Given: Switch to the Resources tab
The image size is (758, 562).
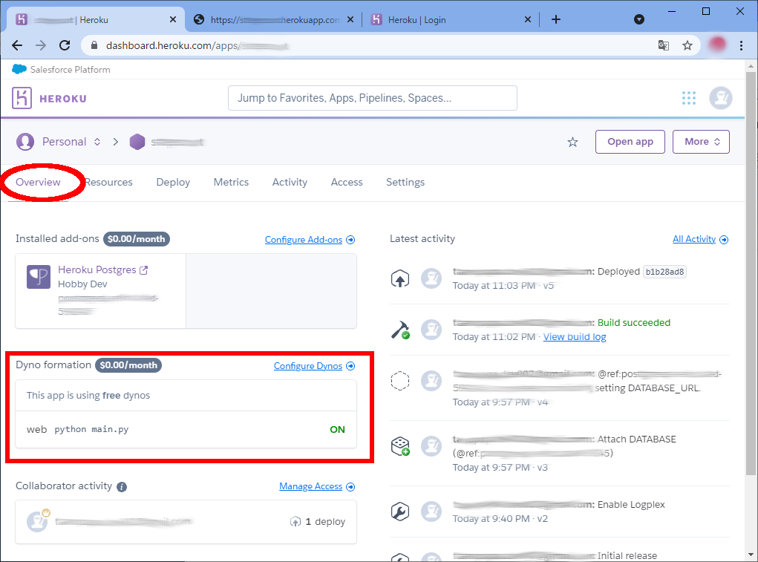Looking at the screenshot, I should point(109,182).
